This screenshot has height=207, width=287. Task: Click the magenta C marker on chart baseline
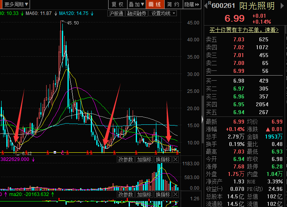63,153
